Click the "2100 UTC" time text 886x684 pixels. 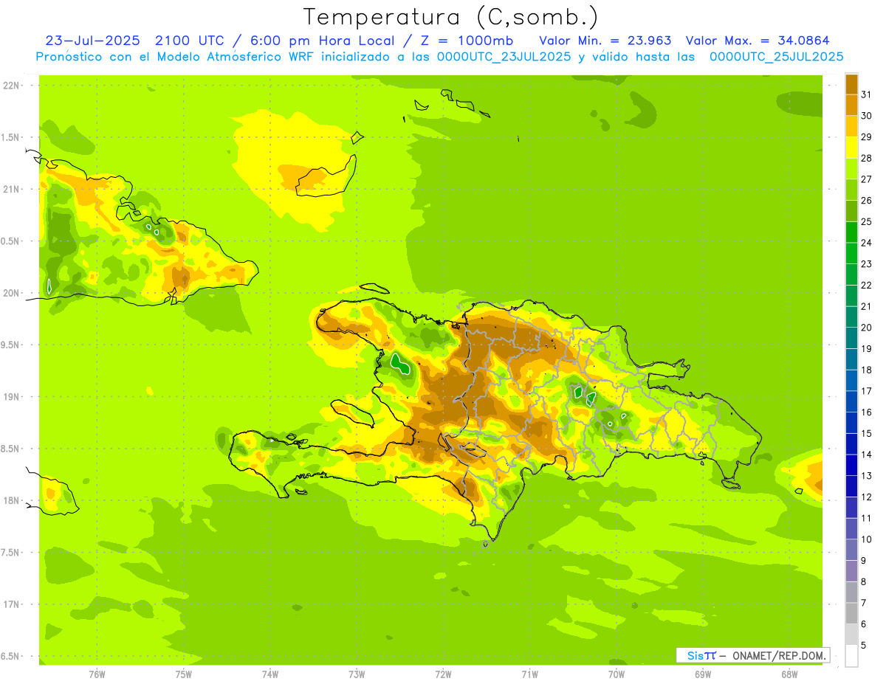(190, 41)
